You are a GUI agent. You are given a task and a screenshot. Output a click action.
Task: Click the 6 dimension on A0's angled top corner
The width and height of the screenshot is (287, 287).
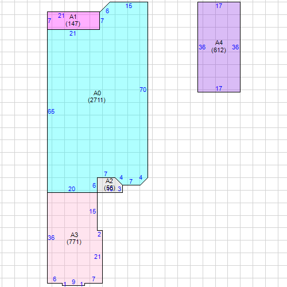click(x=107, y=11)
